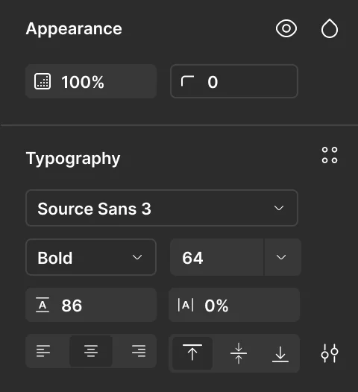Align text center

[x=91, y=351]
